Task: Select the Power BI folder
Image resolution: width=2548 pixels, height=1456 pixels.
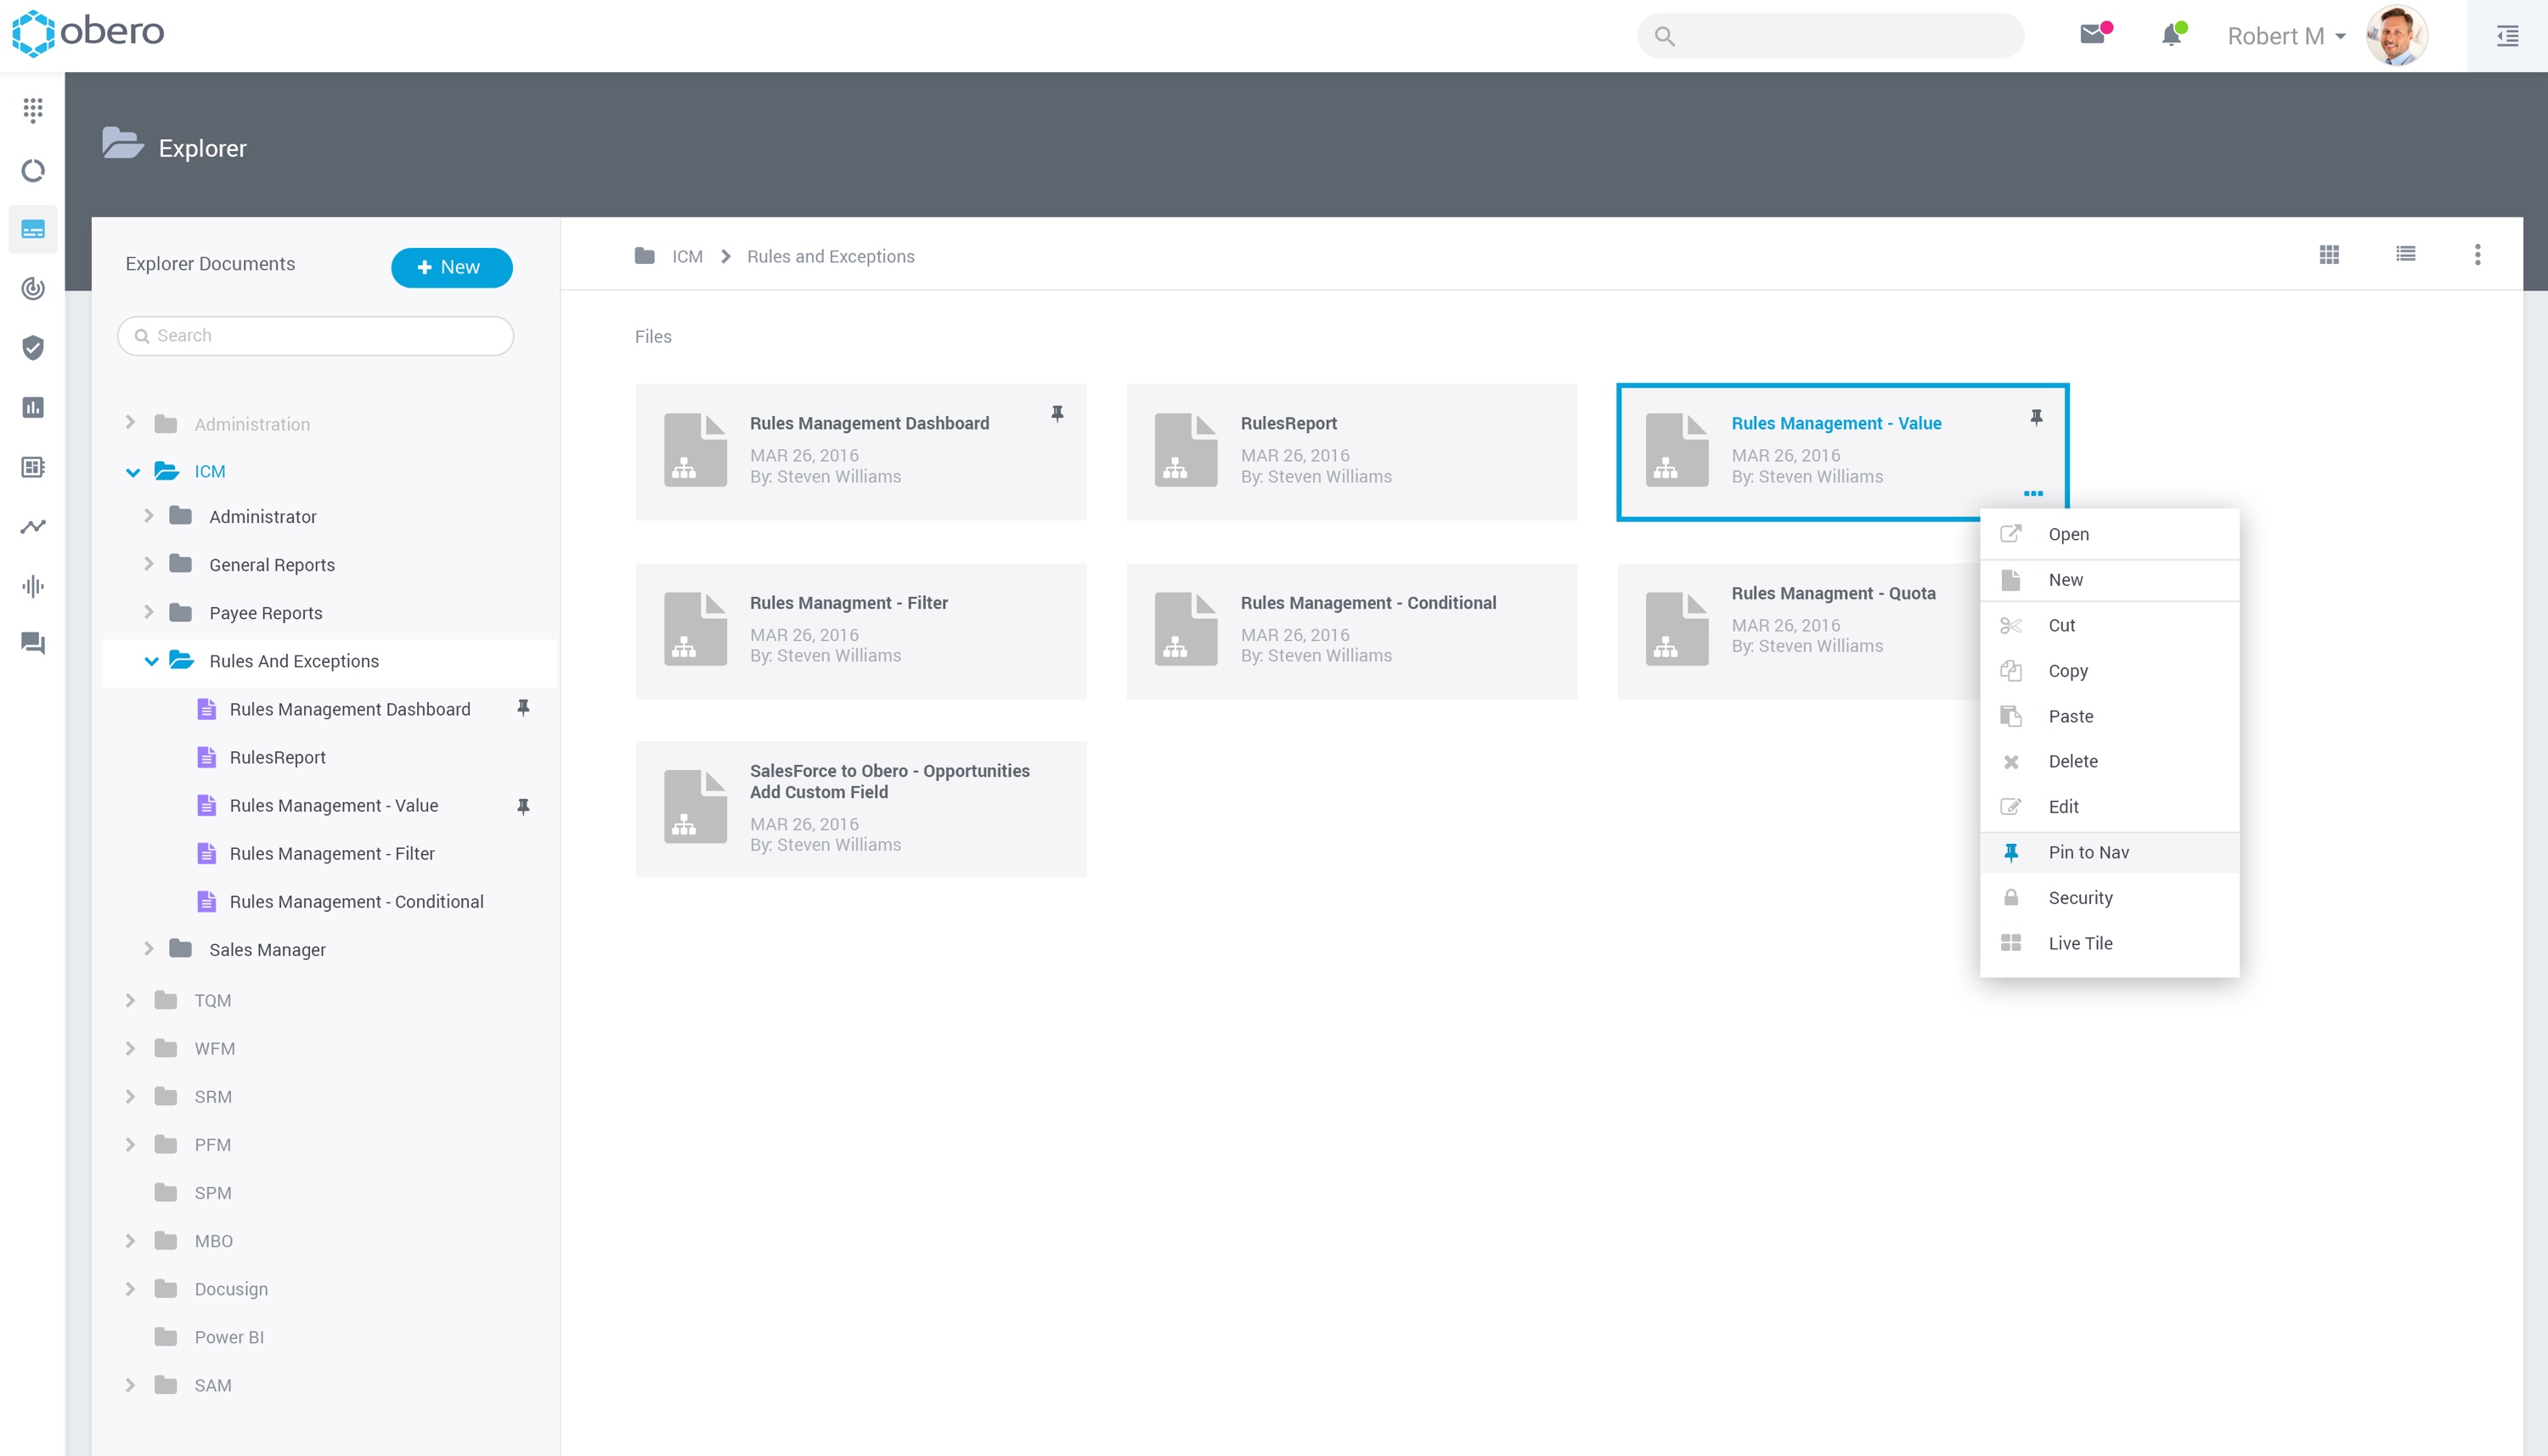Action: [x=229, y=1337]
